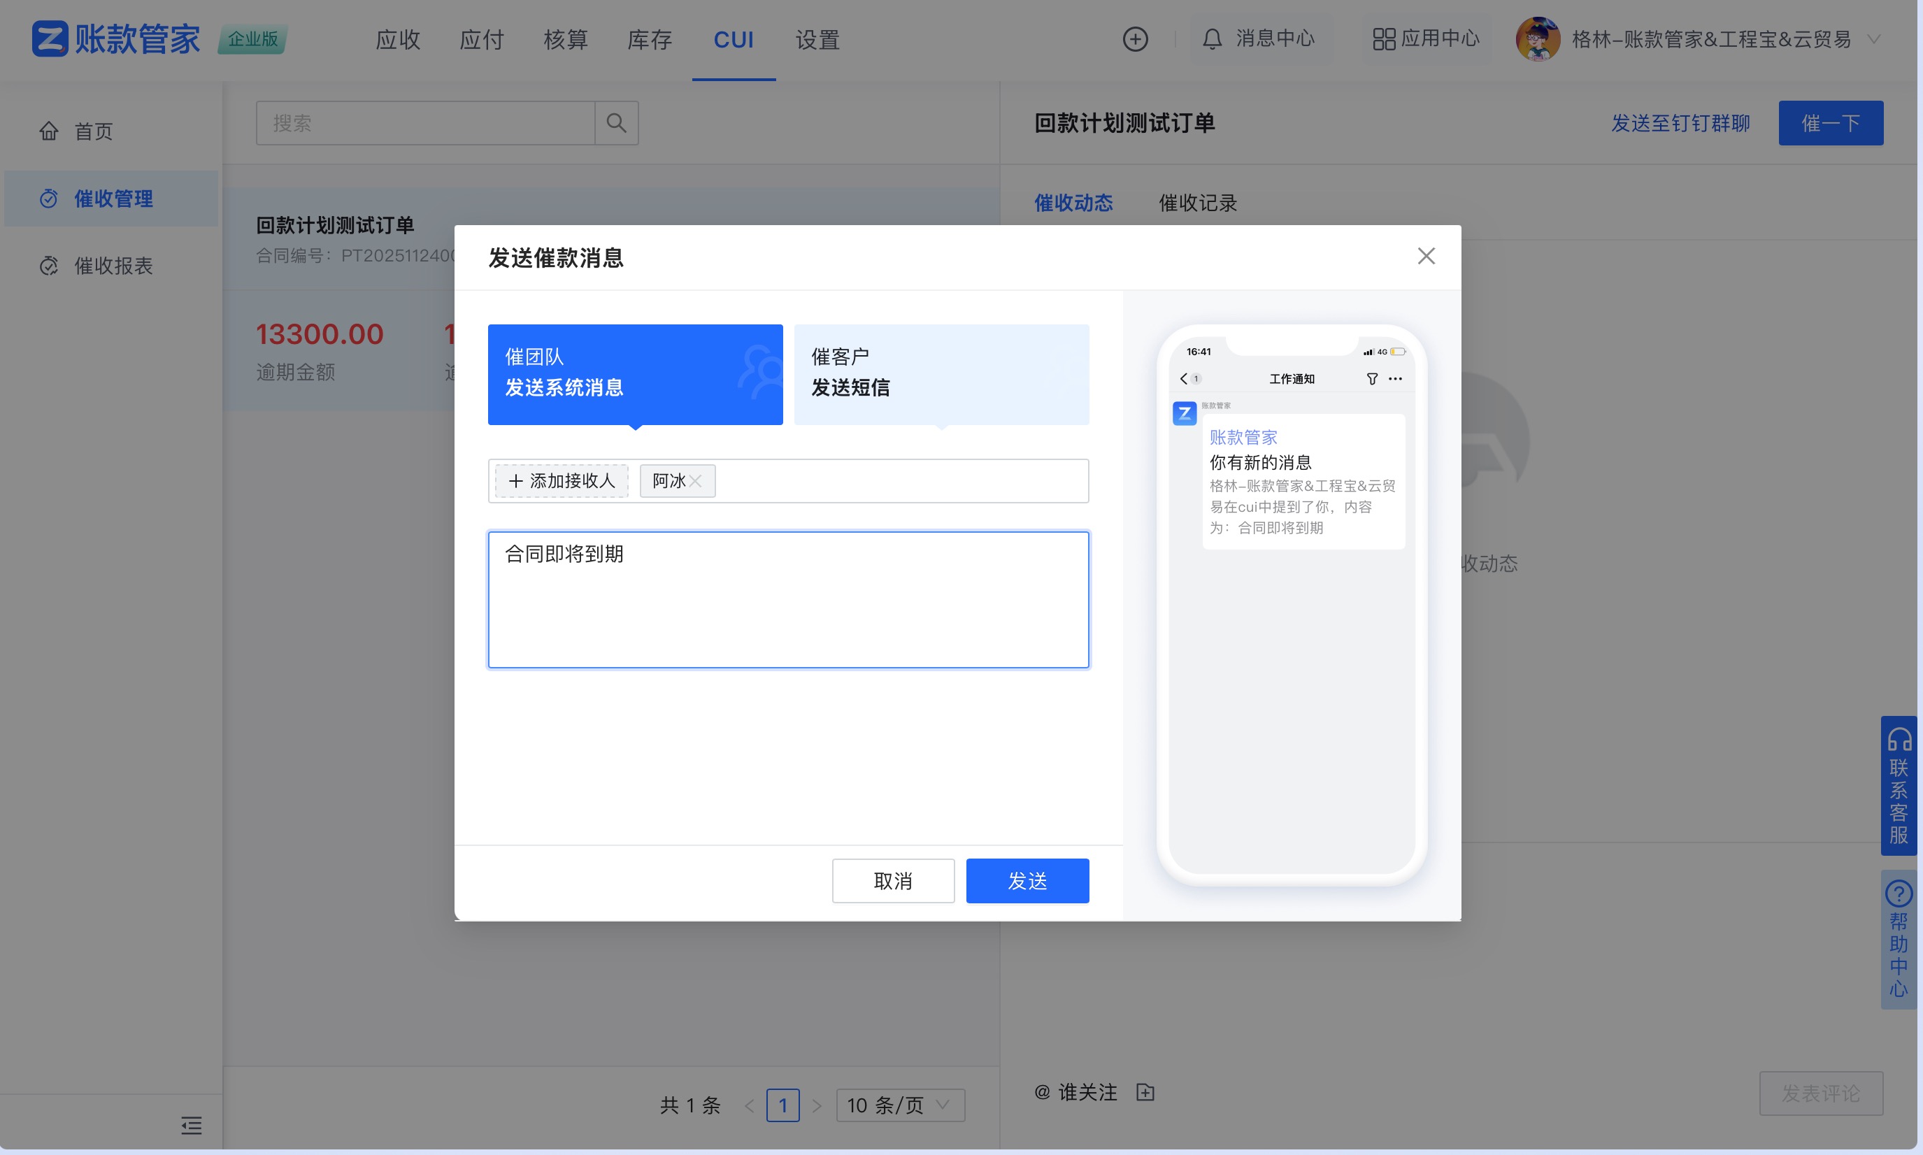The width and height of the screenshot is (1923, 1155).
Task: Select 催收报表 in the sidebar
Action: click(x=112, y=266)
